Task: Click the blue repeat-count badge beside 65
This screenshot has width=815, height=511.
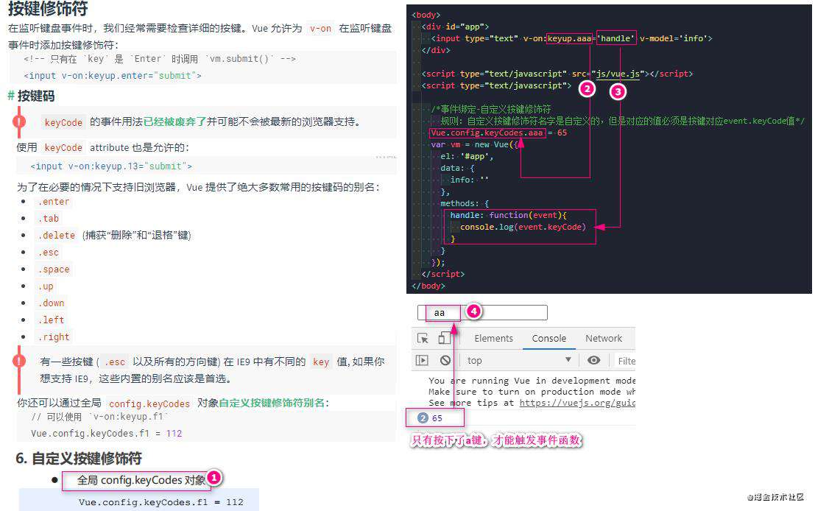Action: pyautogui.click(x=423, y=418)
